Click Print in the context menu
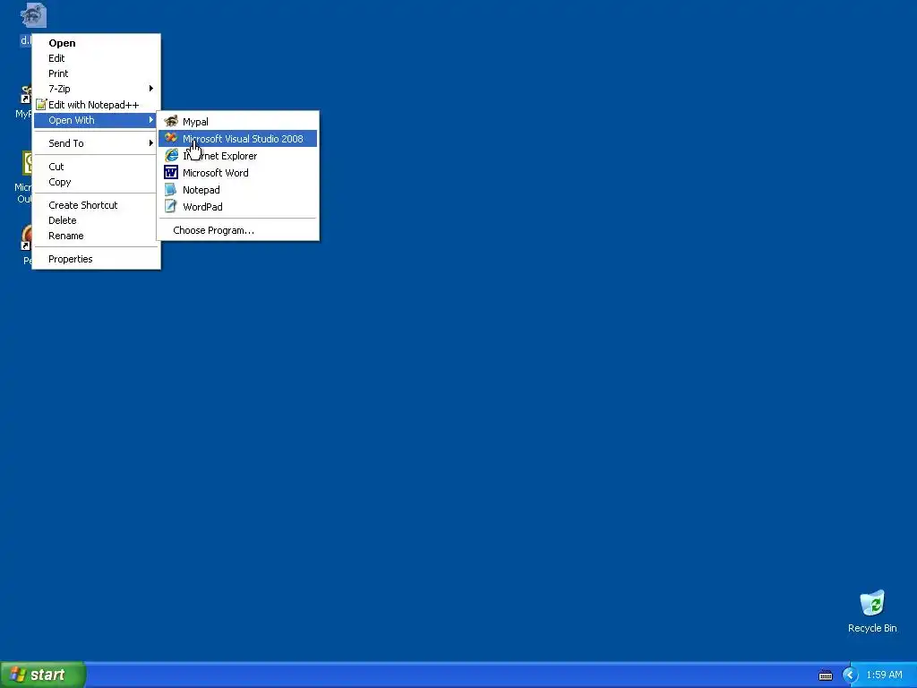 click(96, 73)
